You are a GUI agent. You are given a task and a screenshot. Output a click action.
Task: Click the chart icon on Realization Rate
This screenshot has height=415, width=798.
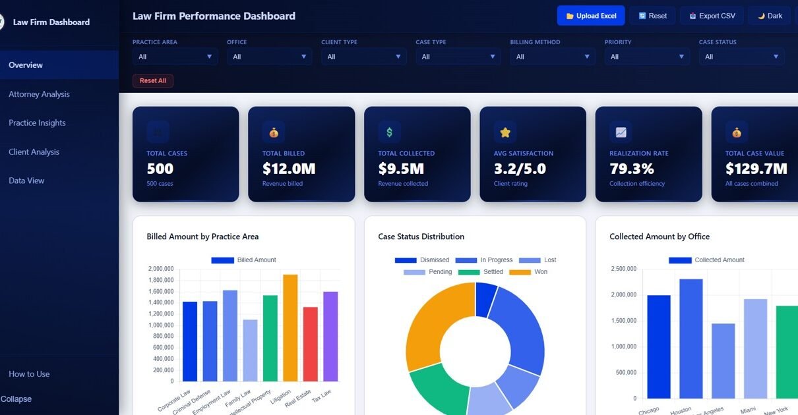click(x=621, y=132)
